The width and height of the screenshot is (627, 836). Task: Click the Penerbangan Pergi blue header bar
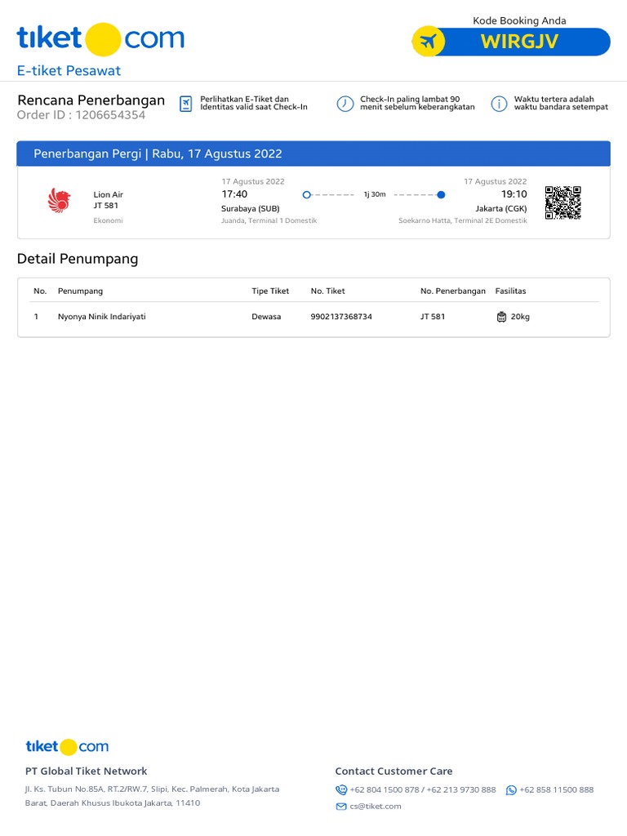click(x=313, y=153)
